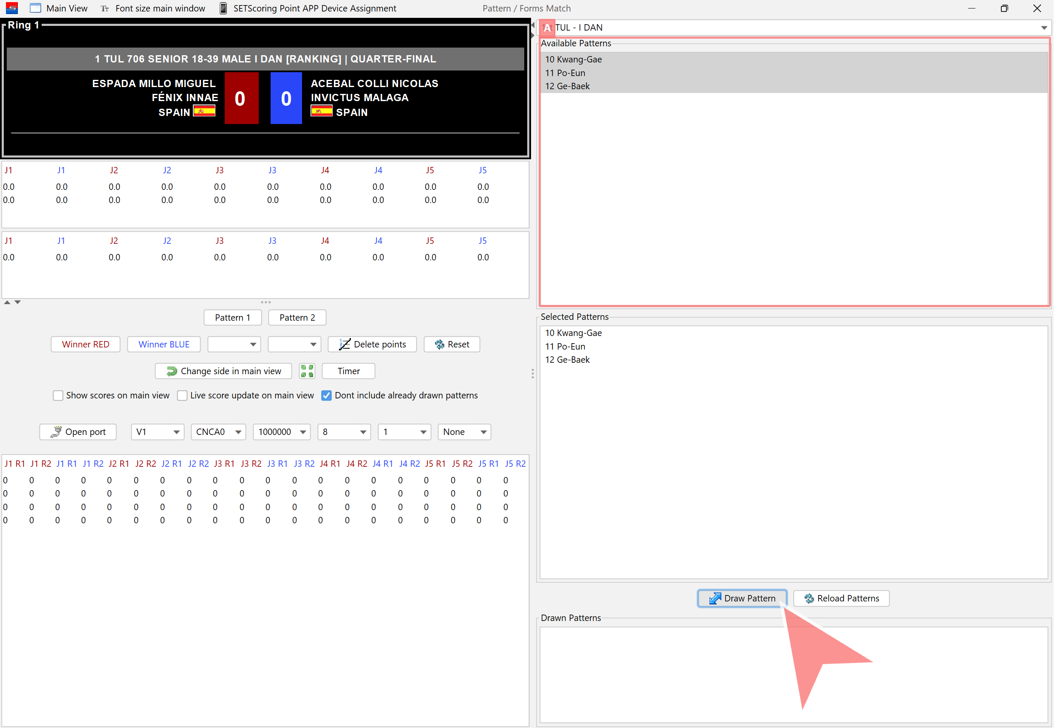The height and width of the screenshot is (728, 1054).
Task: Click the Open port plug icon
Action: click(x=56, y=432)
